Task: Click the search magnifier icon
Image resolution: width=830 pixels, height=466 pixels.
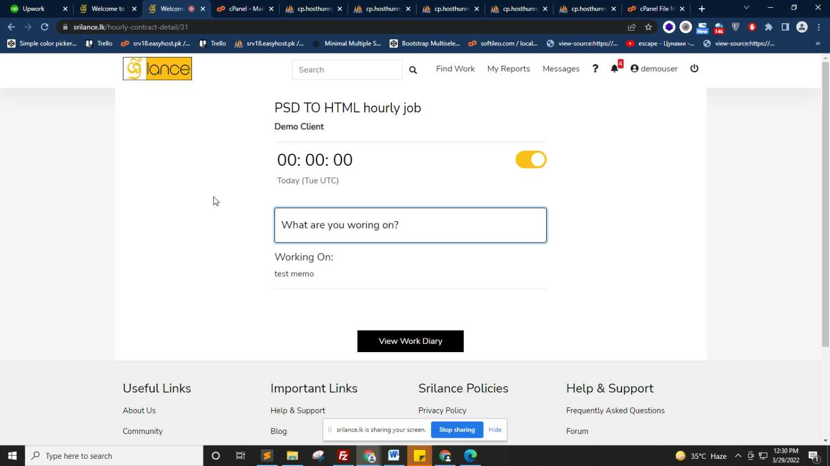Action: tap(413, 70)
